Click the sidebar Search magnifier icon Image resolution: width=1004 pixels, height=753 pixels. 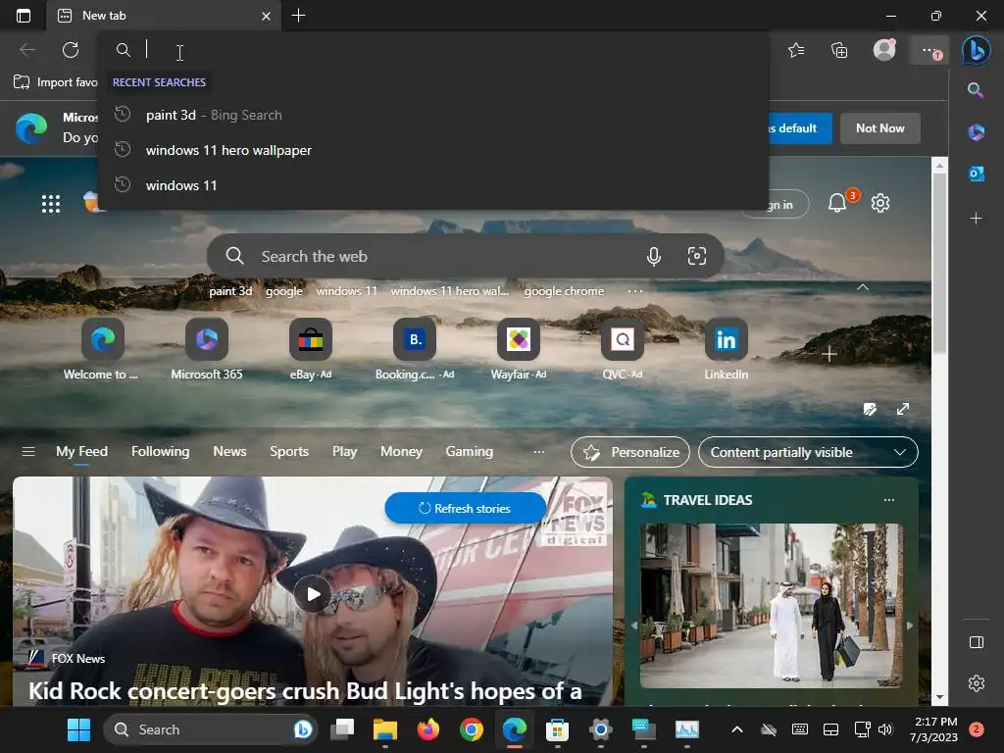(976, 90)
